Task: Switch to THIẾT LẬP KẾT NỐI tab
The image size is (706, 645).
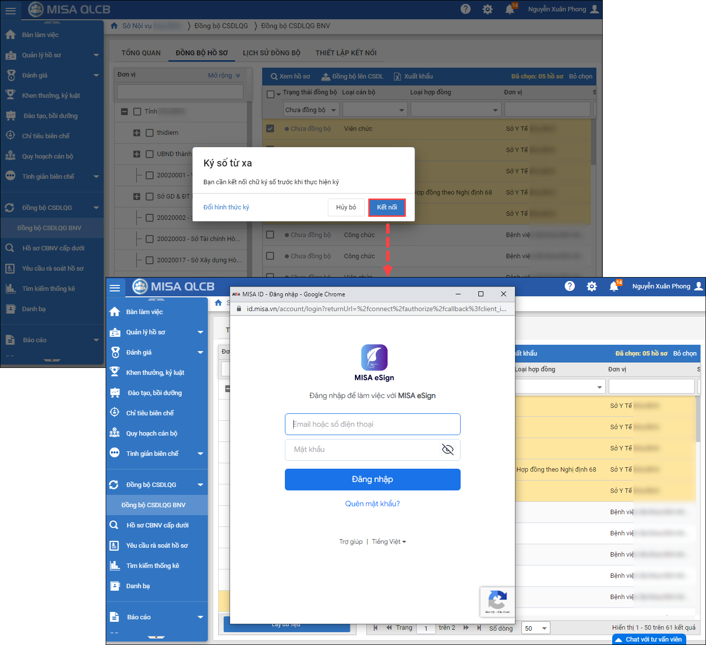Action: (346, 53)
